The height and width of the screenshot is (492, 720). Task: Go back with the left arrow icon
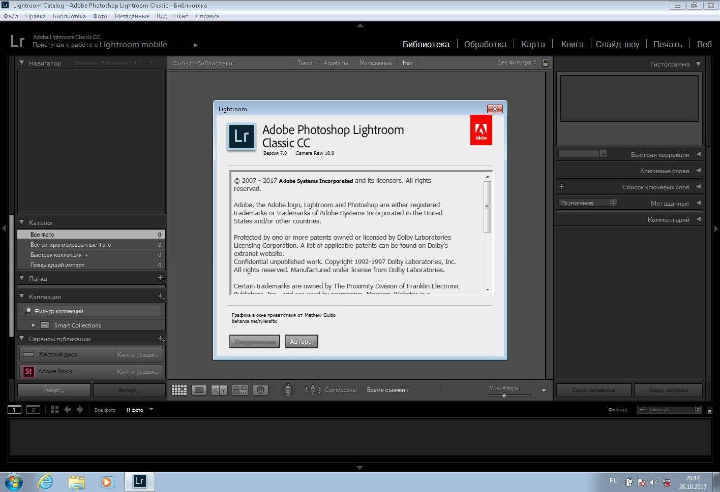pyautogui.click(x=67, y=410)
